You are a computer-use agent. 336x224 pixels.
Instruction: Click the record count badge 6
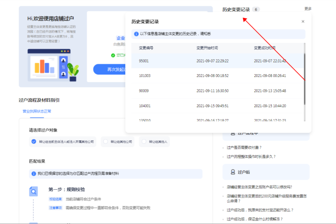click(256, 9)
